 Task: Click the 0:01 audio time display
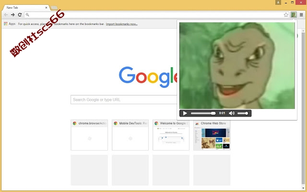click(222, 113)
